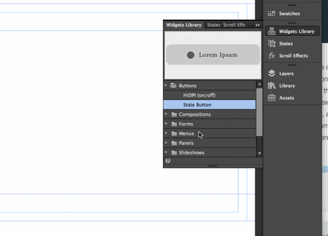Click the Forms folder icon
The height and width of the screenshot is (236, 328).
point(174,124)
